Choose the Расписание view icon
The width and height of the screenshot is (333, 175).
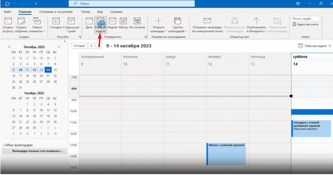click(137, 22)
